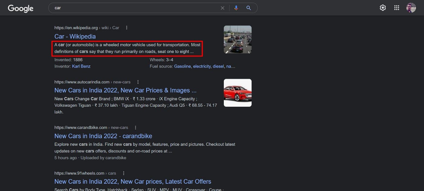Follow the Karl Benz inventor link

click(x=81, y=66)
